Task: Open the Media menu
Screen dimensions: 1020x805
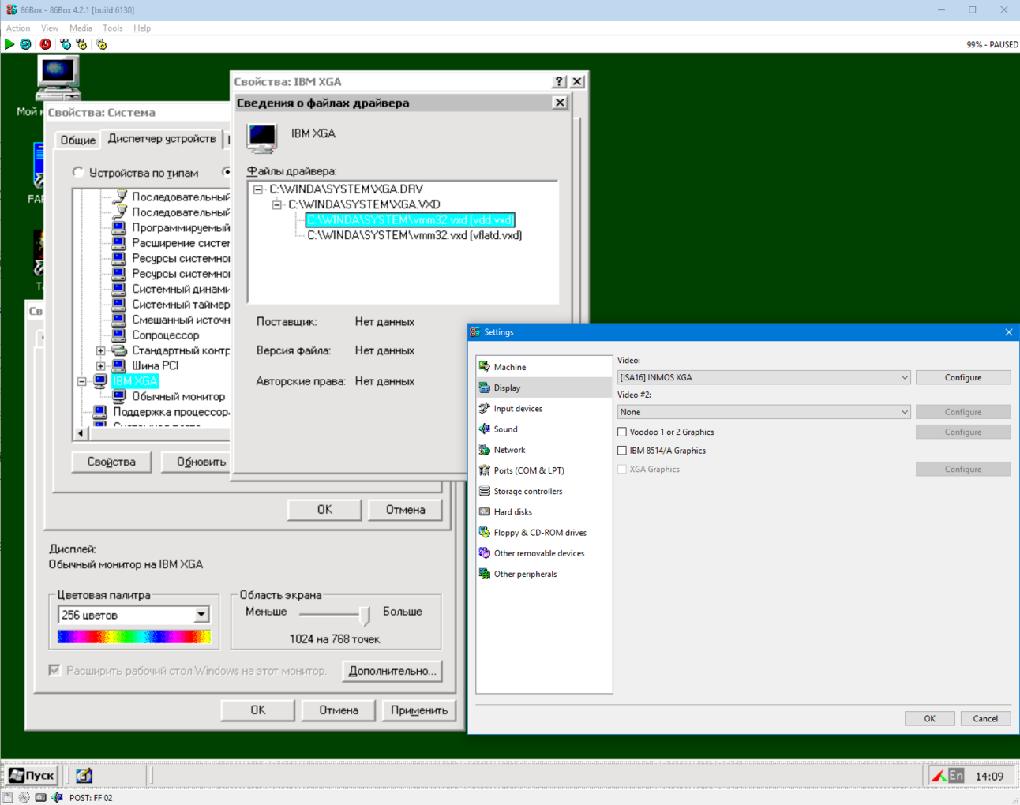Action: click(81, 28)
